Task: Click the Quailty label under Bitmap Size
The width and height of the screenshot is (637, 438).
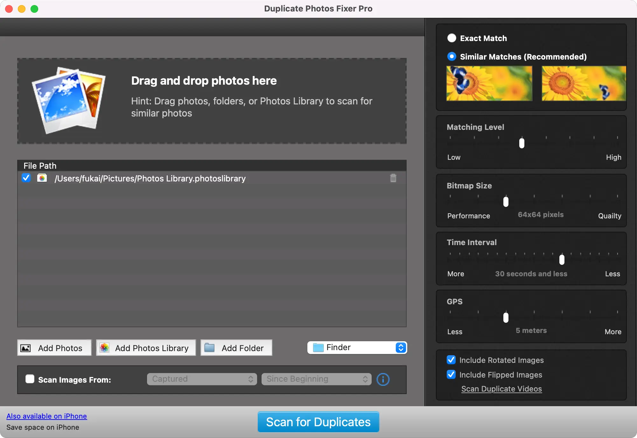Action: point(610,216)
